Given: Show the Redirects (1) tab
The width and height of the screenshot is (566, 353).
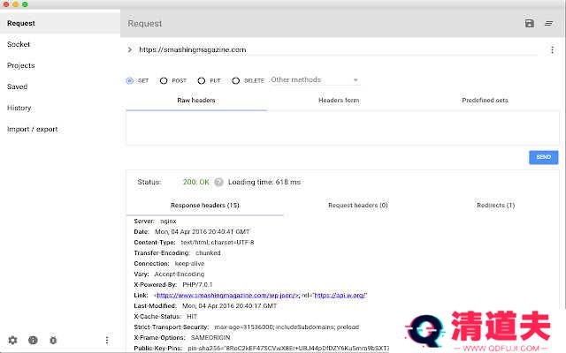Looking at the screenshot, I should (495, 205).
